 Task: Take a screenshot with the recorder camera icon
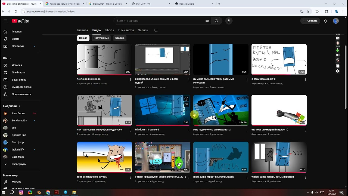(338, 38)
